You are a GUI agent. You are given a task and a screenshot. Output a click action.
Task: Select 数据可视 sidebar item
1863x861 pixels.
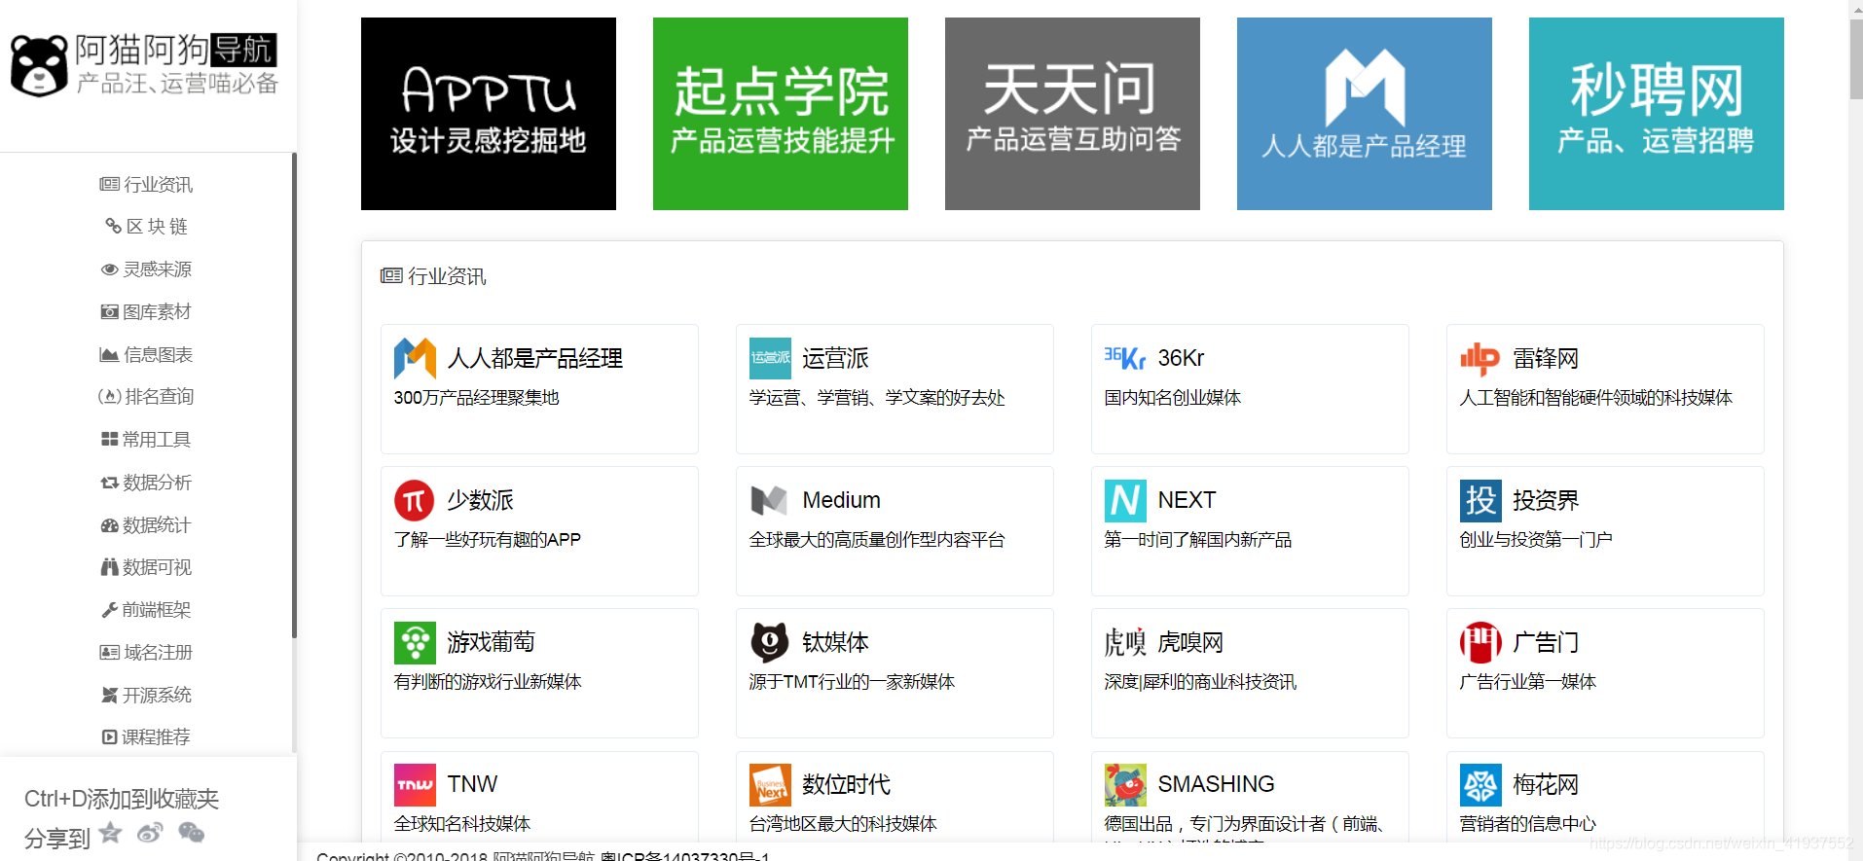[146, 567]
